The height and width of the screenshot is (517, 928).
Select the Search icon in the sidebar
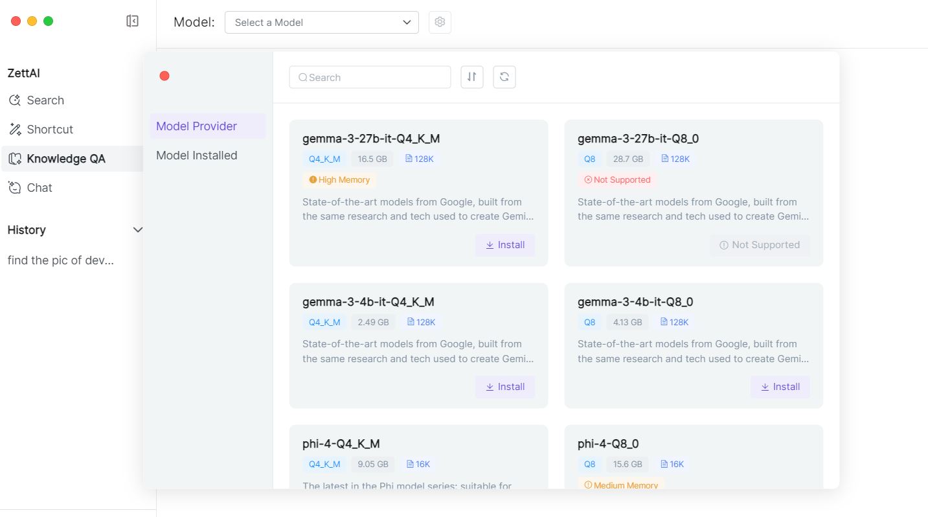[x=16, y=100]
